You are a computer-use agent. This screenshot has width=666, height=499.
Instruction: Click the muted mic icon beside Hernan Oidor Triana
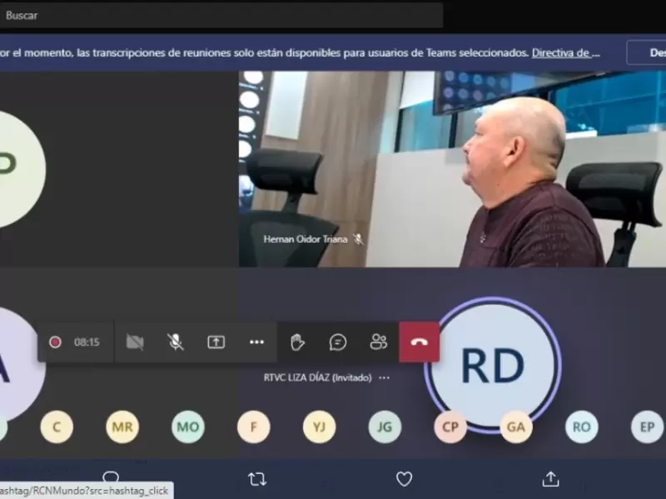click(x=359, y=240)
